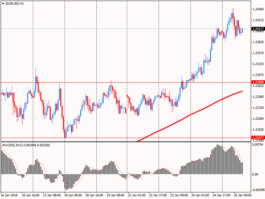Select the EURUSD,H1 chart title
Image resolution: width=265 pixels, height=199 pixels.
[x=15, y=4]
